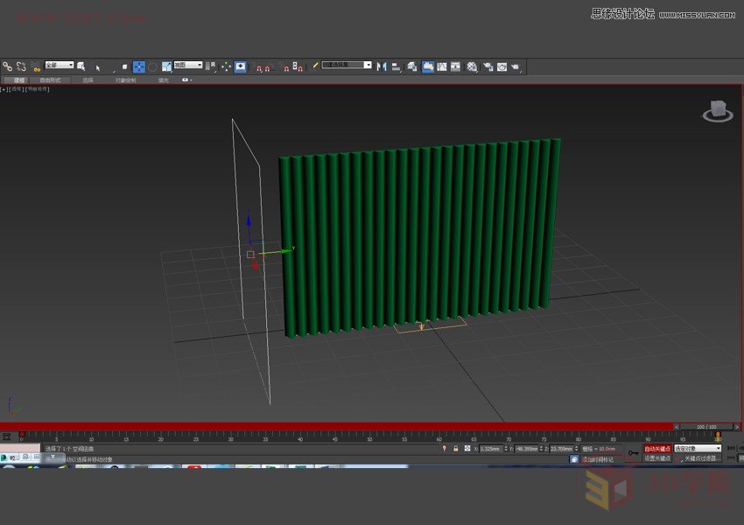Choose the Select and Scale tool
Viewport: 744px width, 525px height.
pos(167,66)
